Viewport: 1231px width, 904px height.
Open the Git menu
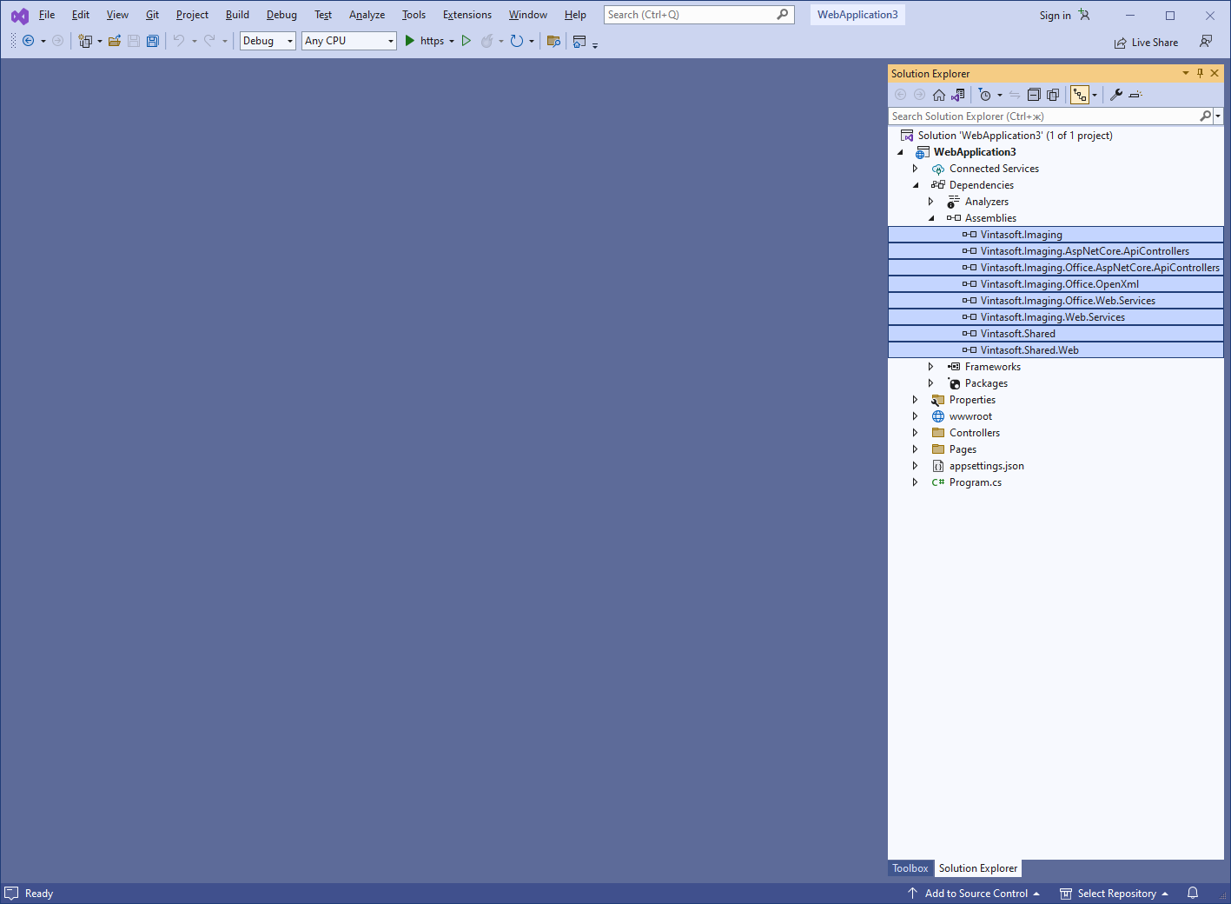coord(152,15)
